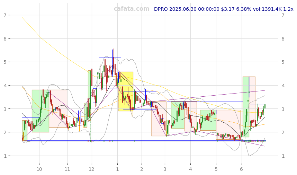Click the x-axis month label 11
297x175 pixels.
click(x=67, y=169)
